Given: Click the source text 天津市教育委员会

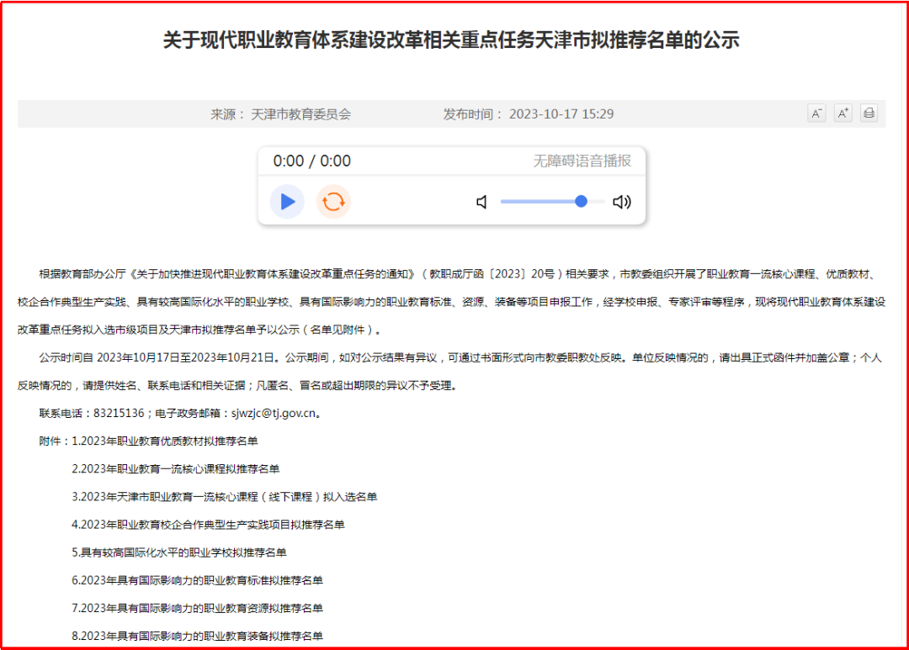Looking at the screenshot, I should (300, 114).
